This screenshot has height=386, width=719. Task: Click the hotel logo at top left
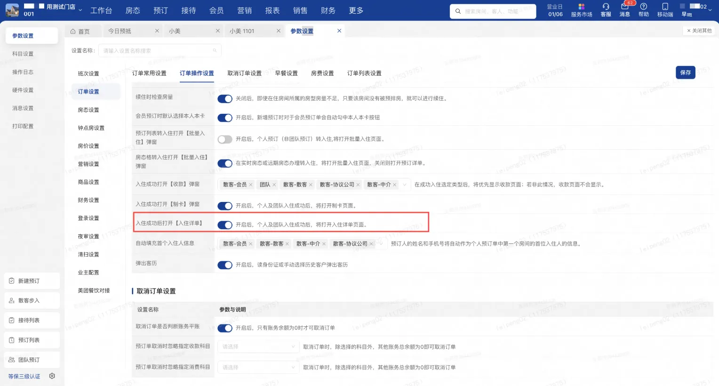12,10
